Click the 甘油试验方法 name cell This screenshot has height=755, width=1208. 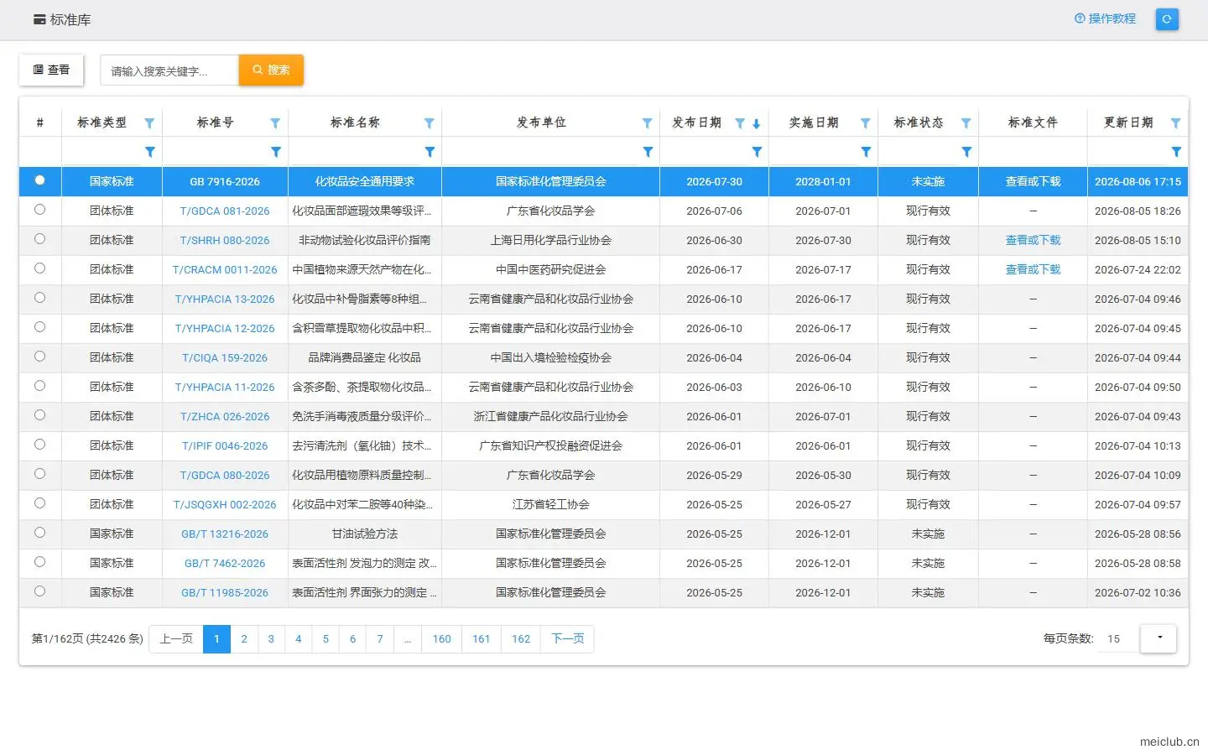(x=365, y=534)
